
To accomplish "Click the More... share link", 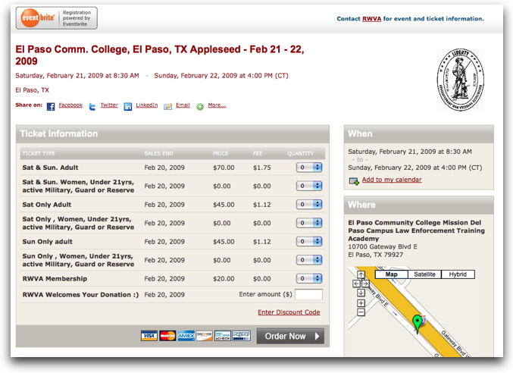I will coord(217,105).
